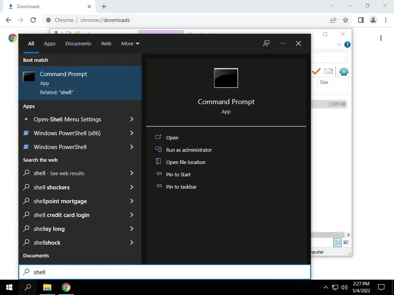The width and height of the screenshot is (394, 295).
Task: Expand Open-Shell Menu Settings chevron
Action: click(x=132, y=119)
